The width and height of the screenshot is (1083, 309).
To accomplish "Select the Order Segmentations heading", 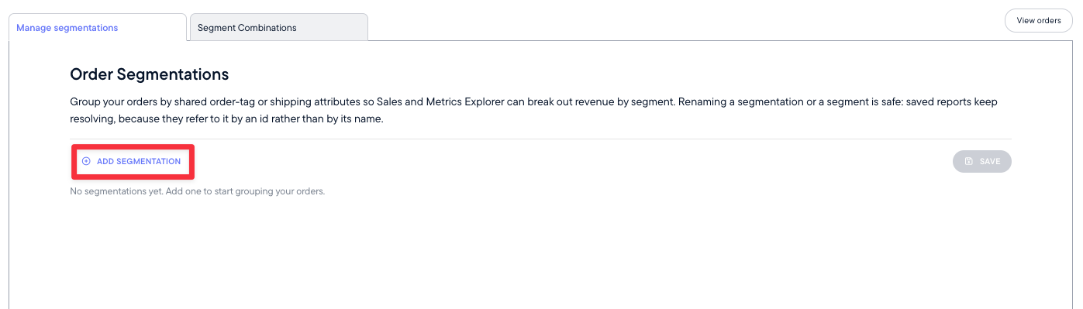I will pyautogui.click(x=149, y=74).
